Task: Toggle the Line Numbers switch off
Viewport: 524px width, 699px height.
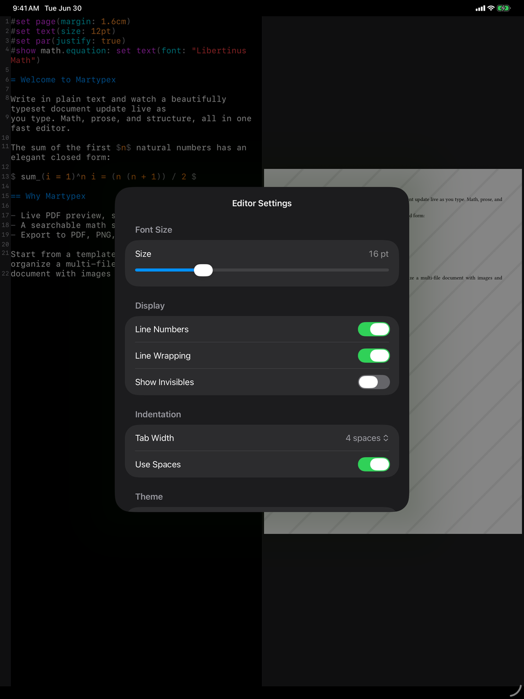Action: 374,329
